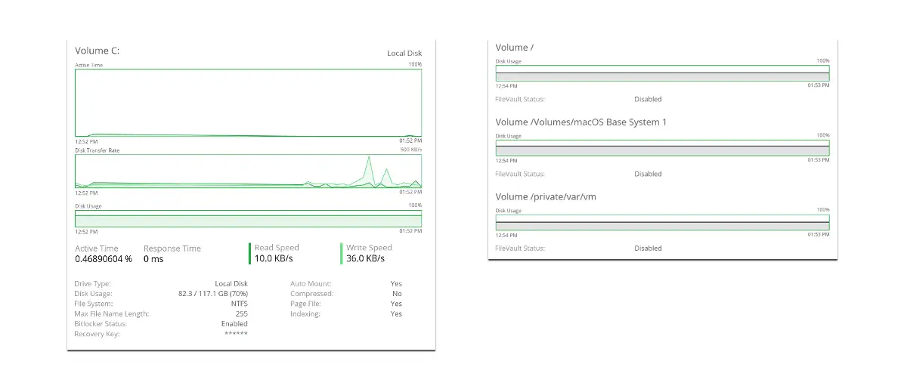Image resolution: width=907 pixels, height=386 pixels.
Task: Click "01:52 PM" under the Active Time chart
Action: coord(410,141)
